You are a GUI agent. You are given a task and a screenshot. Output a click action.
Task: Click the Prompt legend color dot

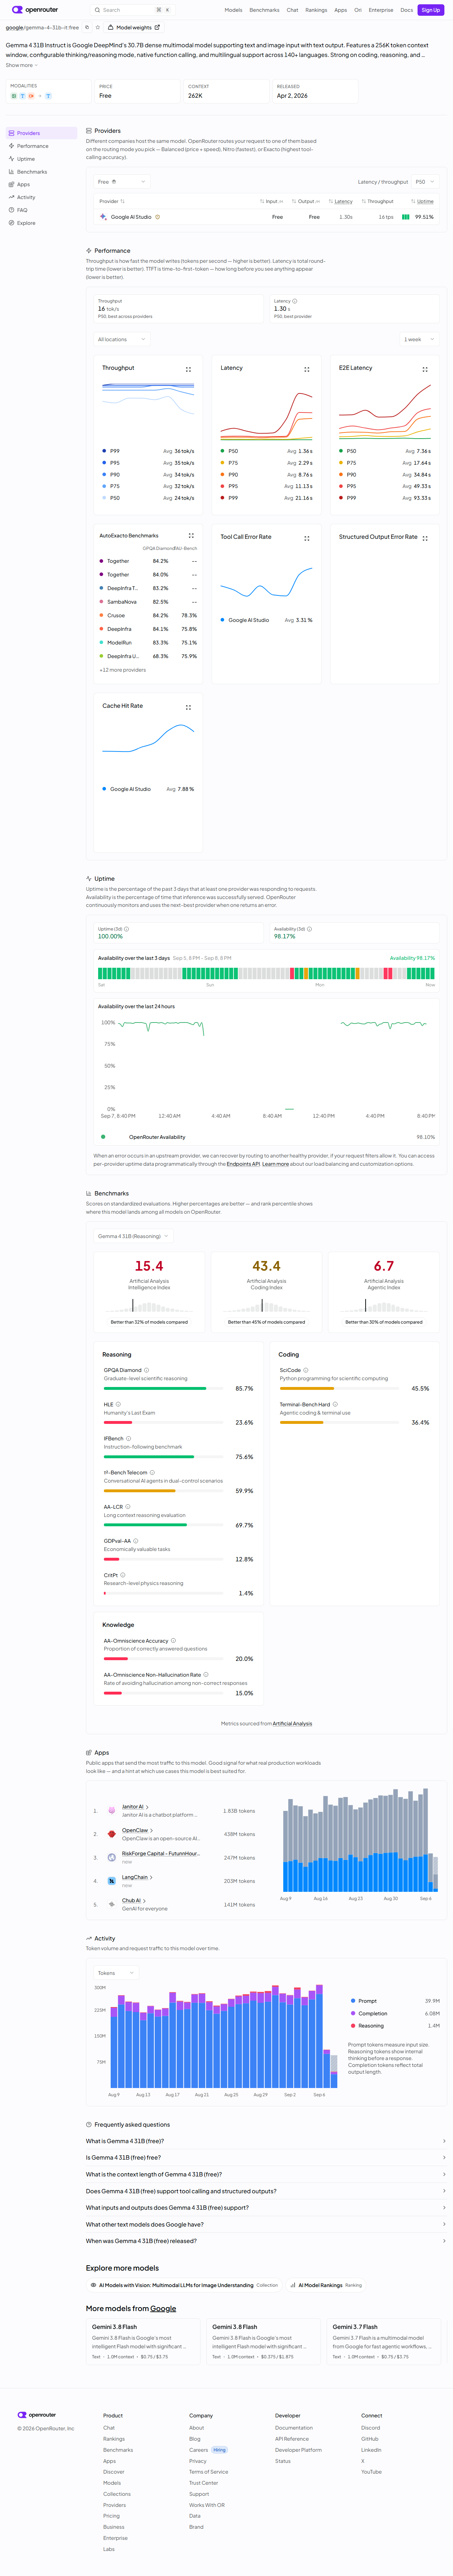[353, 2001]
